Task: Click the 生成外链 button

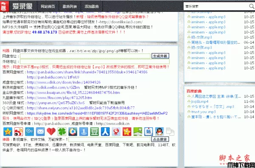Action: (160, 56)
